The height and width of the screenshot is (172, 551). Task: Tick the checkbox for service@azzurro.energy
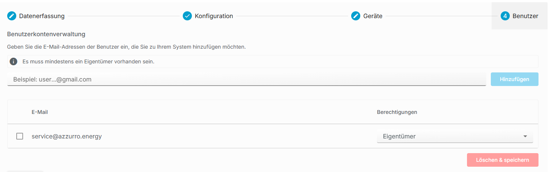click(20, 136)
